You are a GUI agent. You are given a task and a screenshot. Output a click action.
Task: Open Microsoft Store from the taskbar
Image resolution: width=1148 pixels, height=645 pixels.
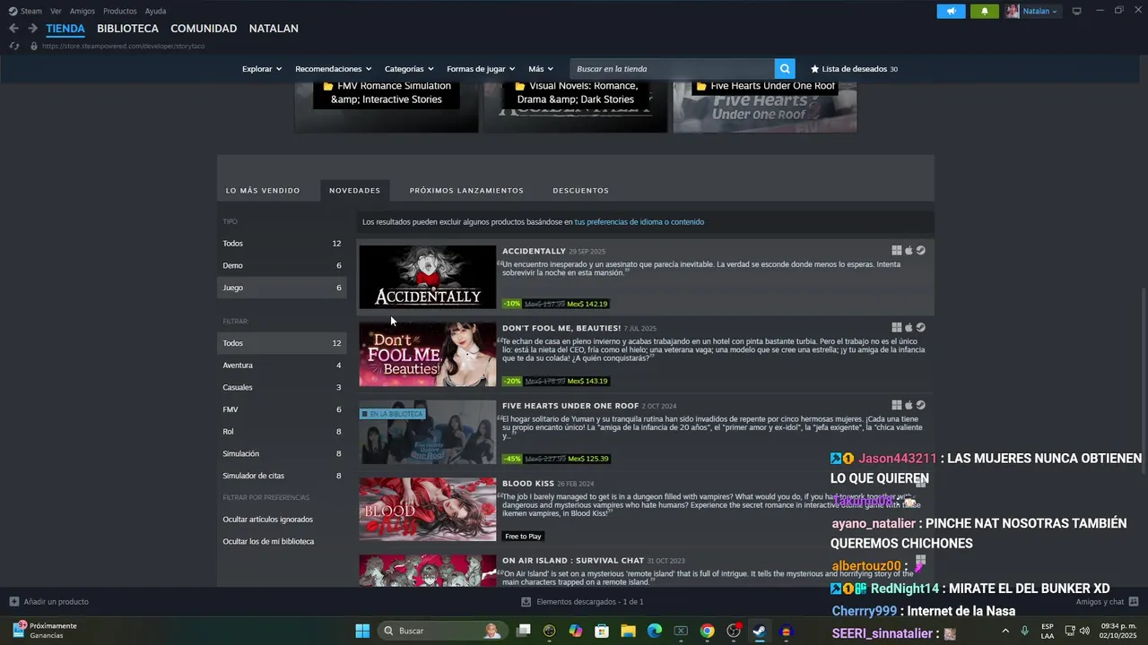pyautogui.click(x=602, y=631)
